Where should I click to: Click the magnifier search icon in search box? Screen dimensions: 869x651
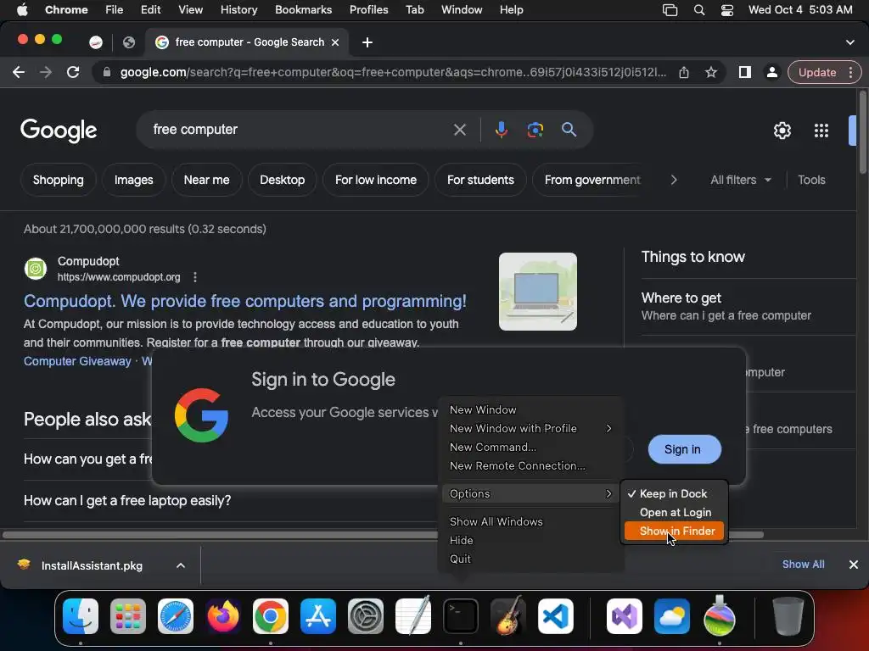569,130
